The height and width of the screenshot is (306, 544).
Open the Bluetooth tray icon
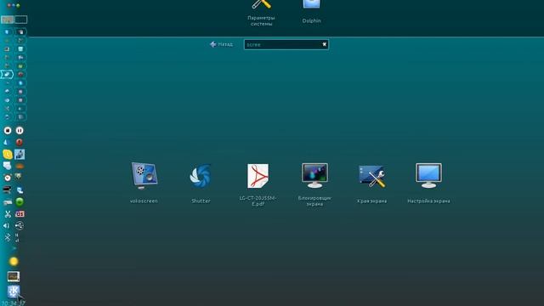8,237
